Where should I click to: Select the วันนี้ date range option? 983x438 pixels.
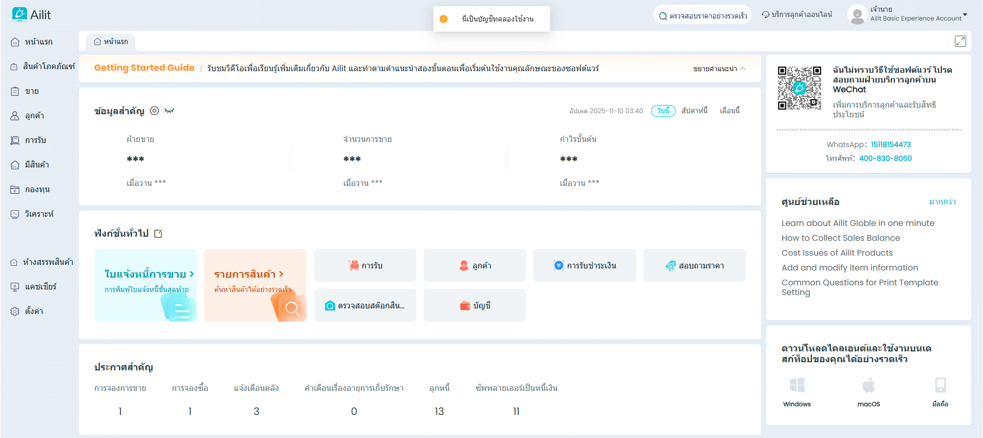(663, 111)
